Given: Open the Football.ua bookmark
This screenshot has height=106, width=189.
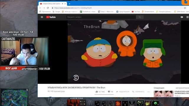Looking at the screenshot, I should (88, 12).
